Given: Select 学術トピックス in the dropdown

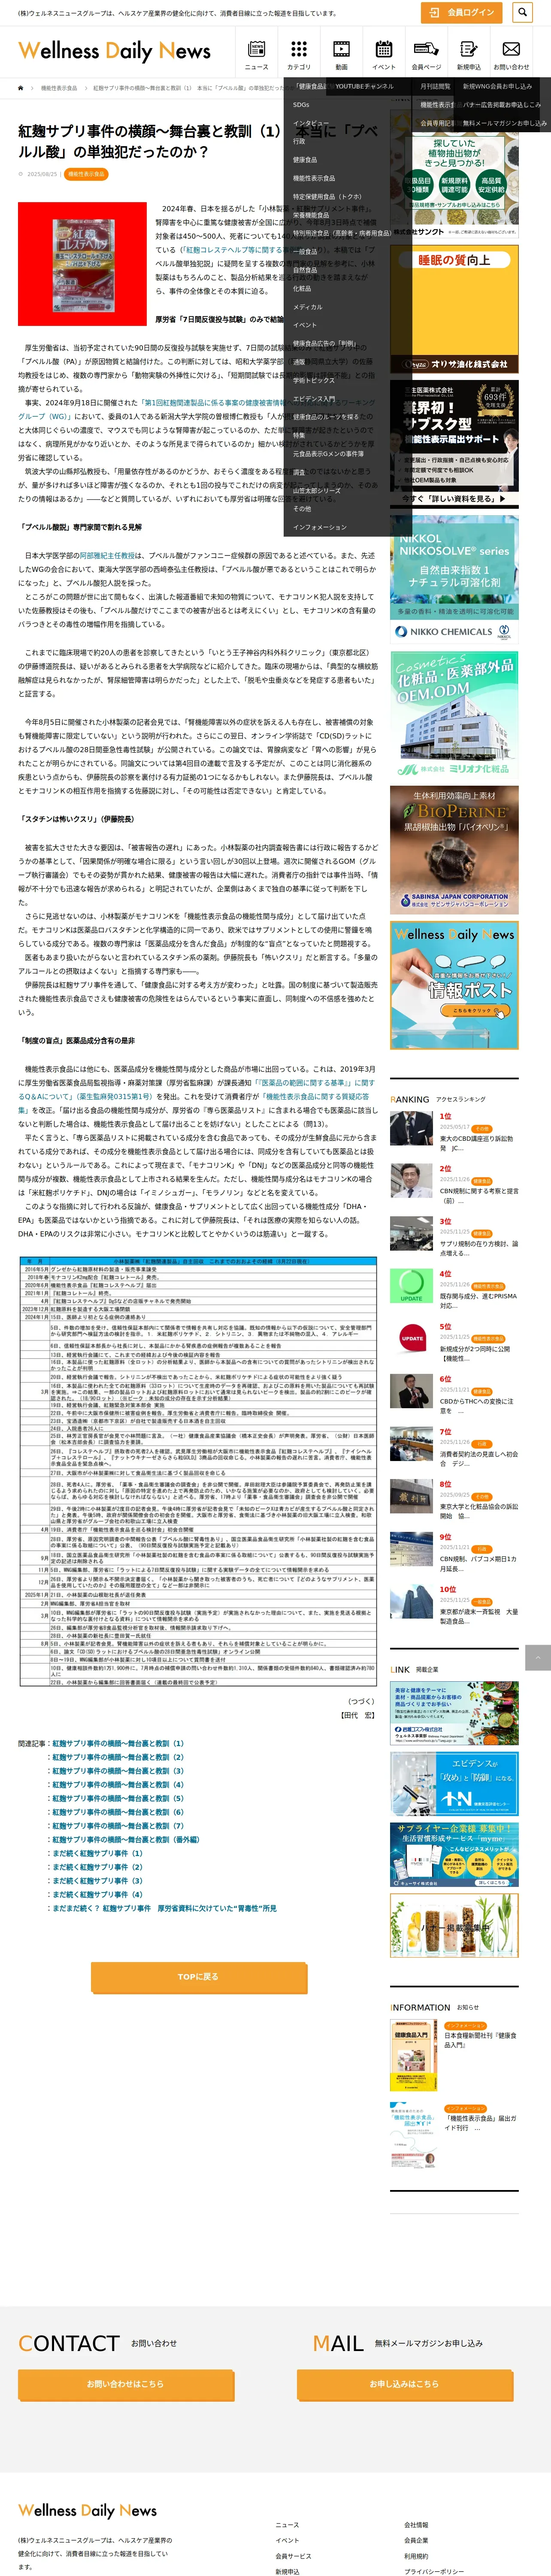Looking at the screenshot, I should (314, 380).
